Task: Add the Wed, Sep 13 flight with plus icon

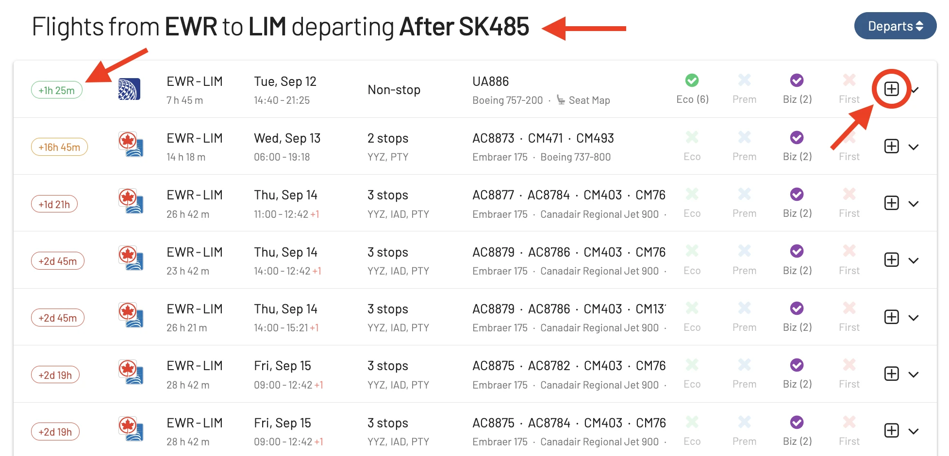Action: click(x=891, y=147)
